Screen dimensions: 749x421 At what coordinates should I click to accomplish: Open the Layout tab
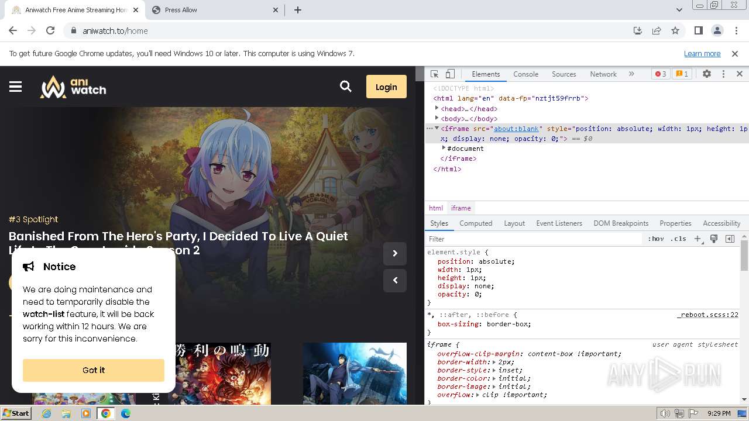(514, 223)
